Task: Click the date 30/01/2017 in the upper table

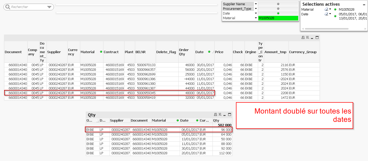Action: point(205,65)
